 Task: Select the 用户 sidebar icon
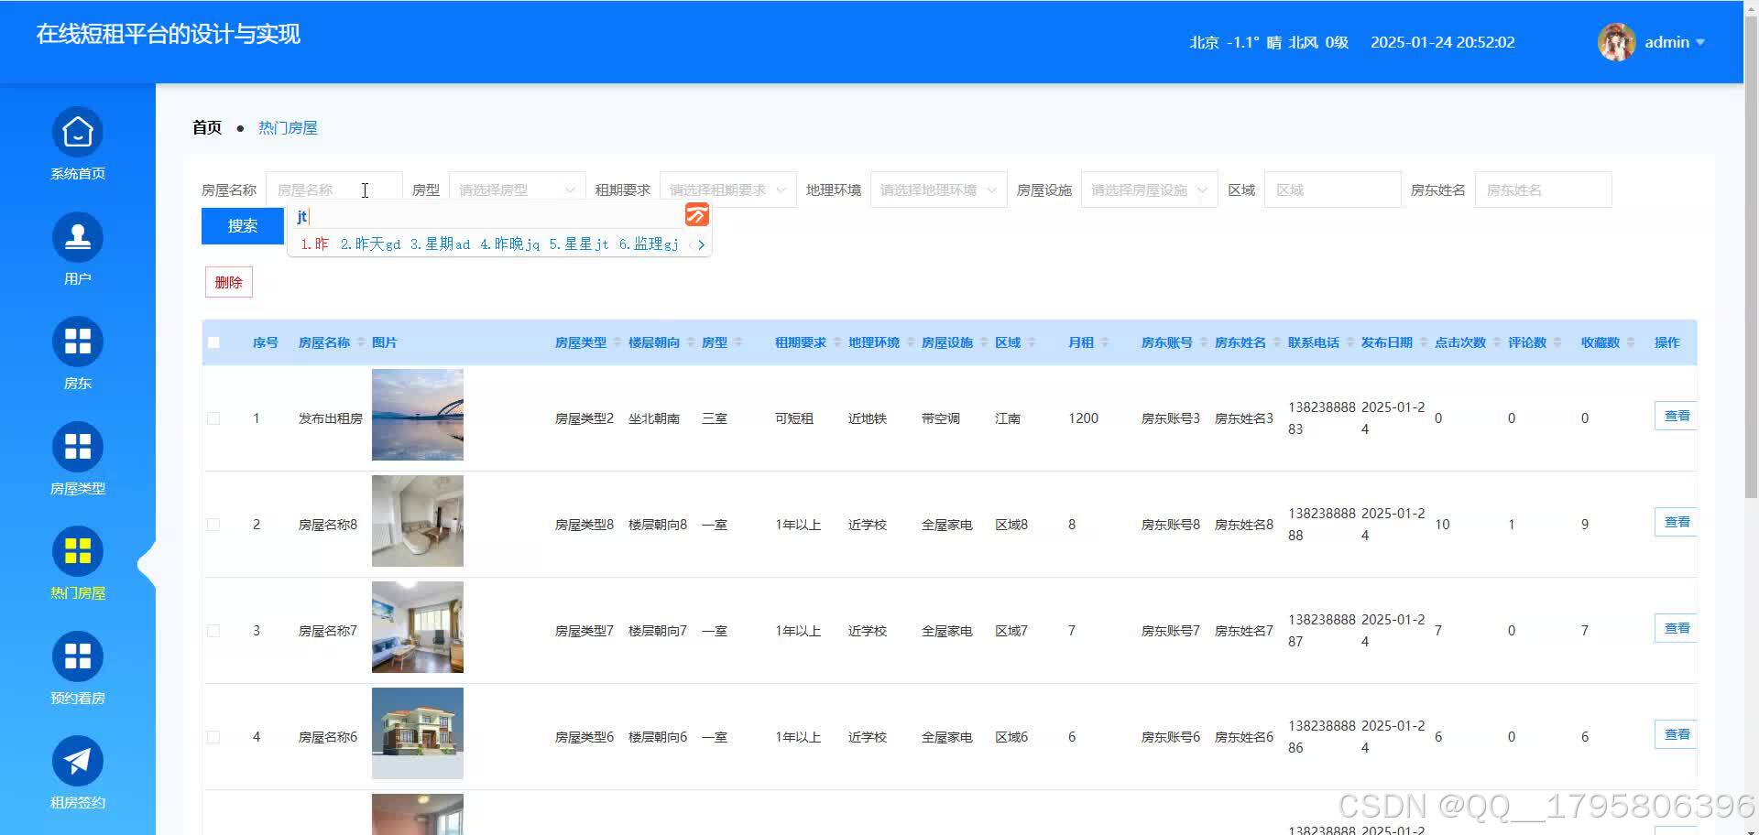[x=77, y=235]
